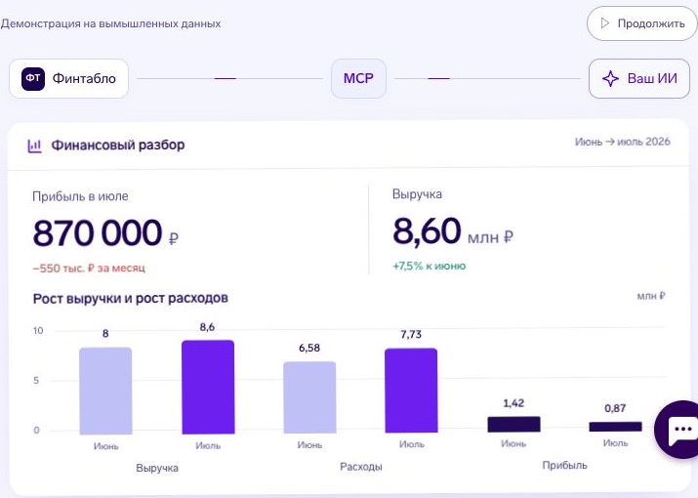This screenshot has width=698, height=498.
Task: Click the June revenue bar labeled 8
Action: coord(105,391)
